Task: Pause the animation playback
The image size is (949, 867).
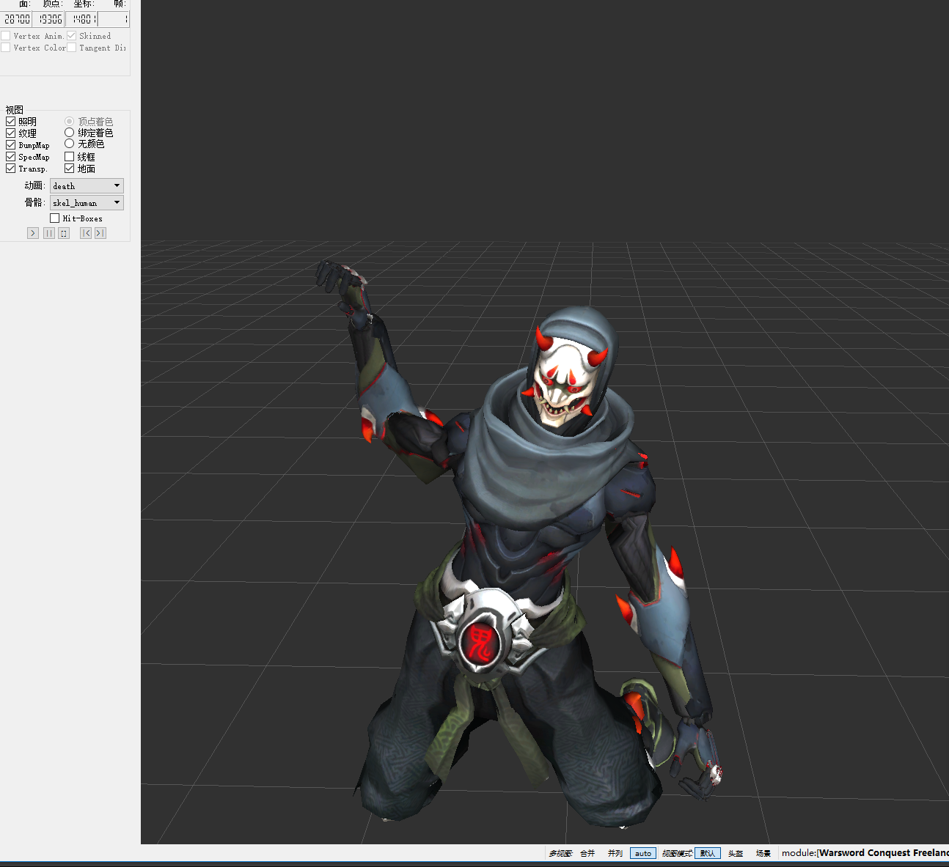Action: (x=49, y=233)
